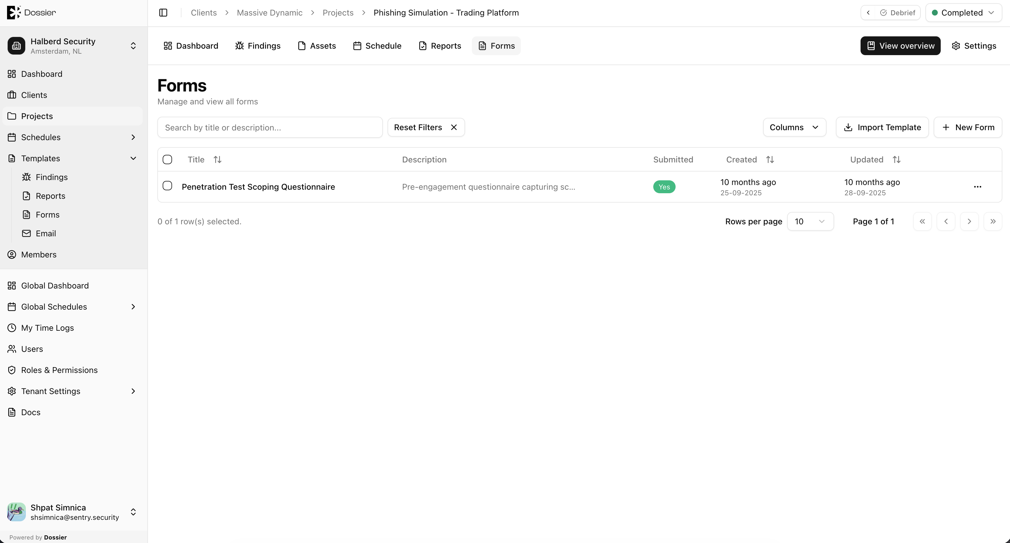Sort by Updated column arrows
The height and width of the screenshot is (543, 1010).
click(896, 159)
